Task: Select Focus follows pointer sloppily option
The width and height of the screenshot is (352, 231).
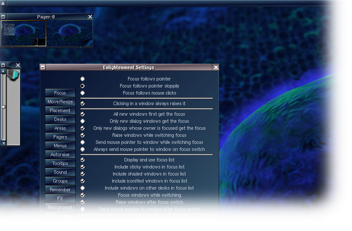Action: [83, 86]
